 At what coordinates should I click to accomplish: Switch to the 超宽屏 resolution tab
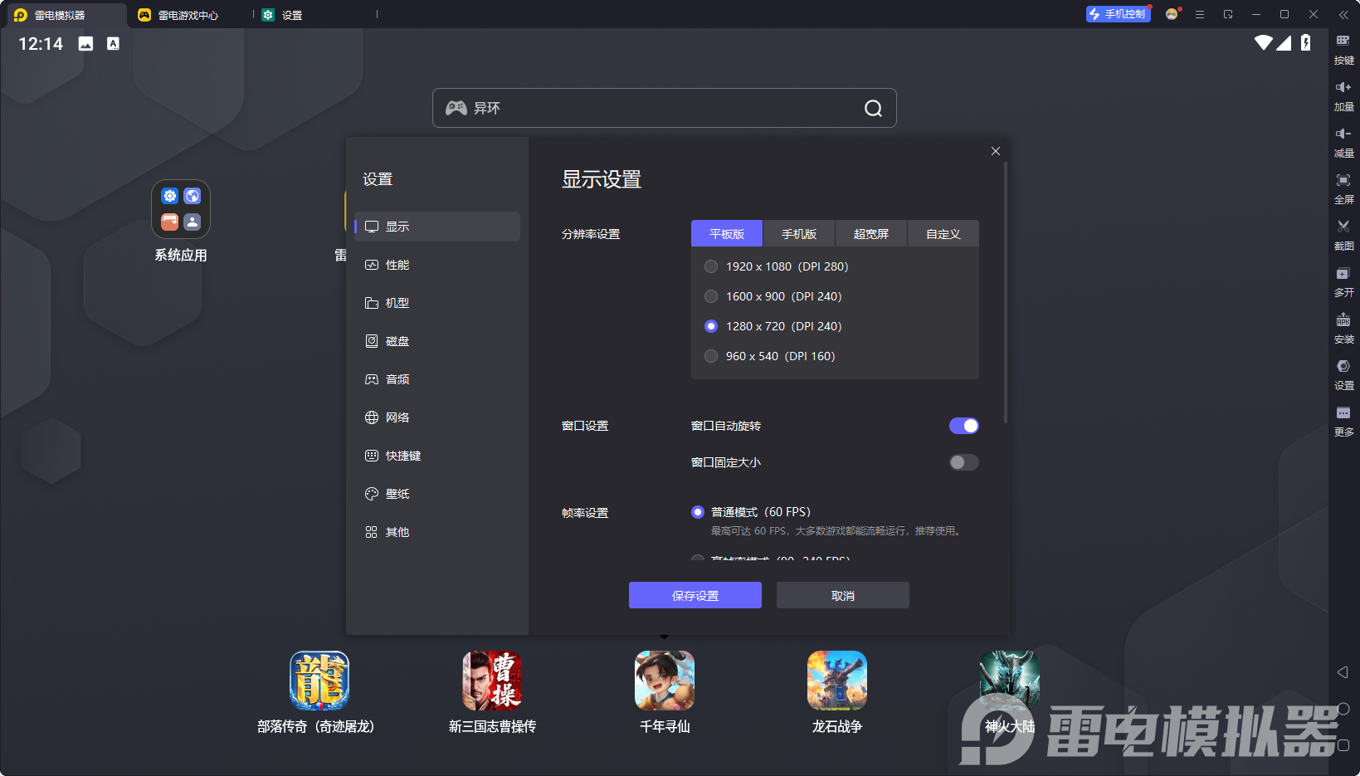tap(871, 233)
